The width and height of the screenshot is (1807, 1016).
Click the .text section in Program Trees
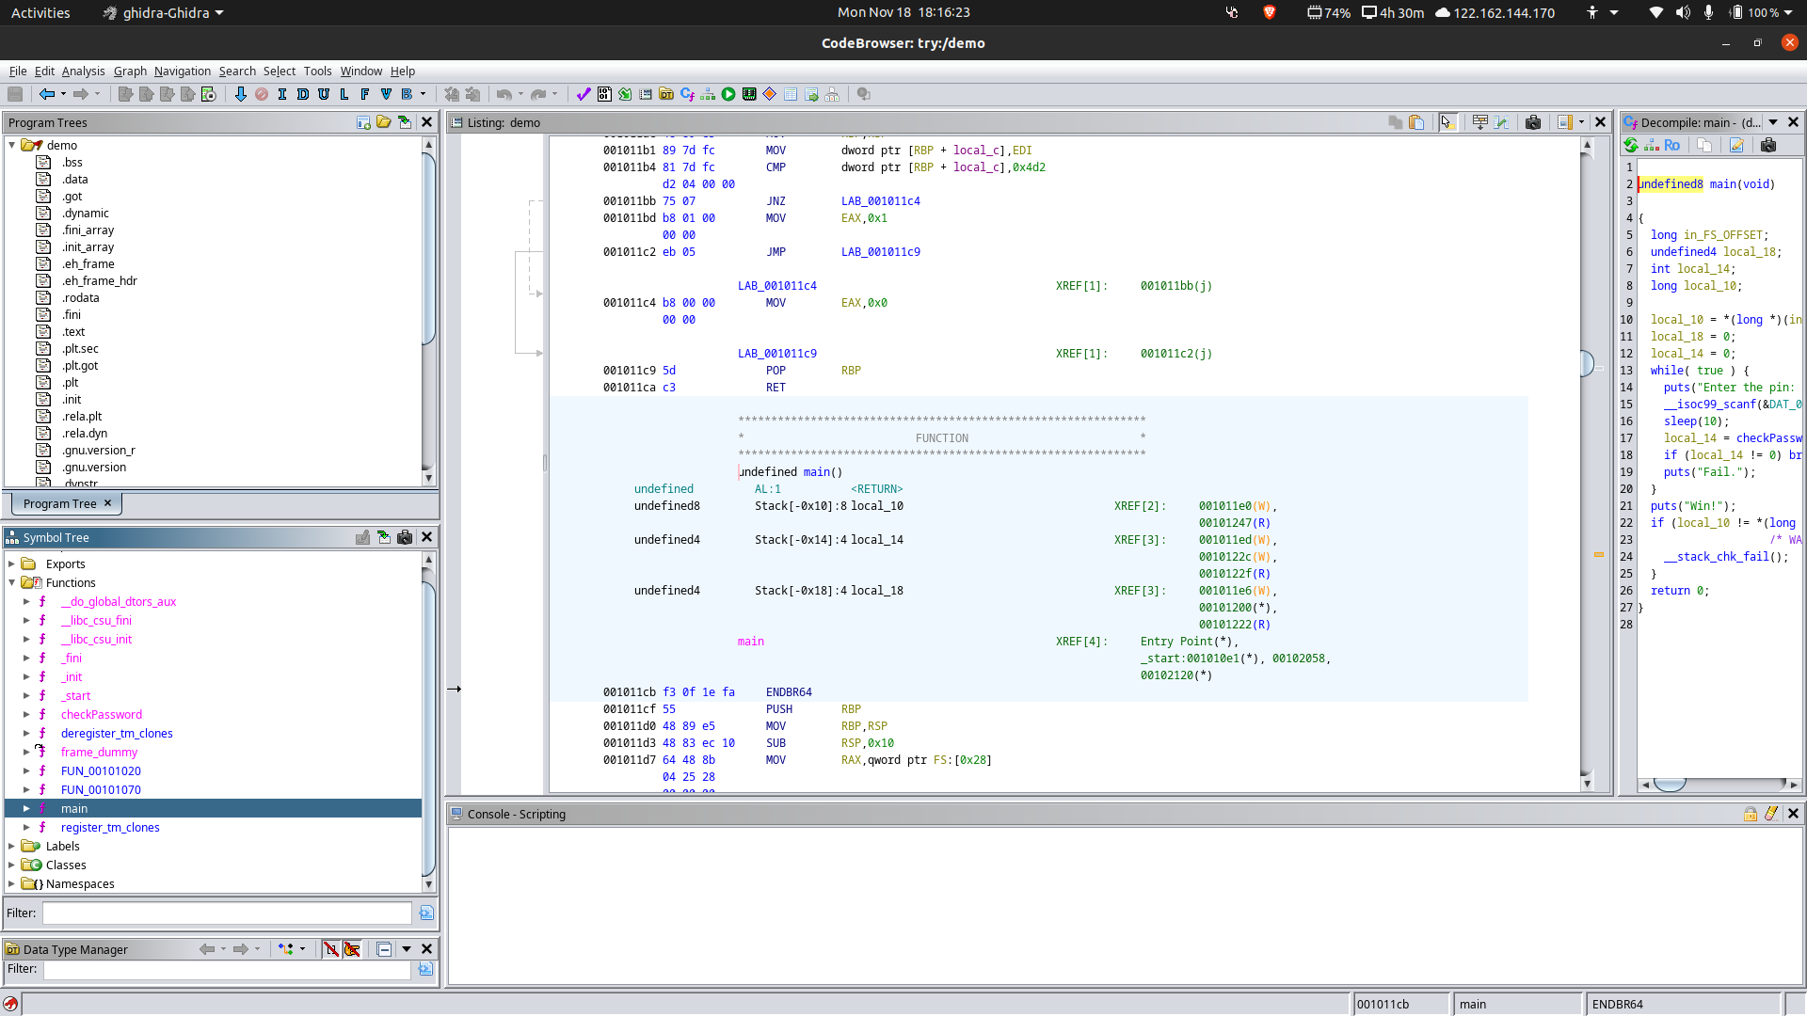point(73,331)
